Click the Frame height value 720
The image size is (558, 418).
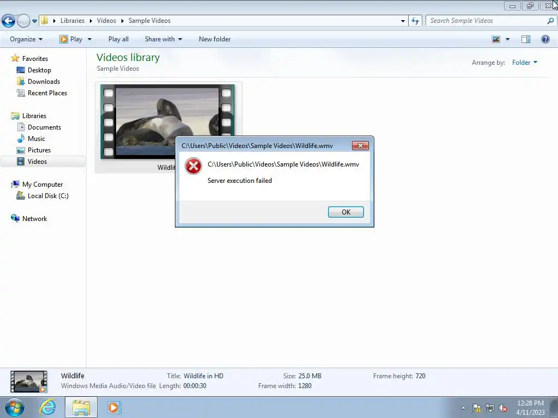click(x=420, y=376)
